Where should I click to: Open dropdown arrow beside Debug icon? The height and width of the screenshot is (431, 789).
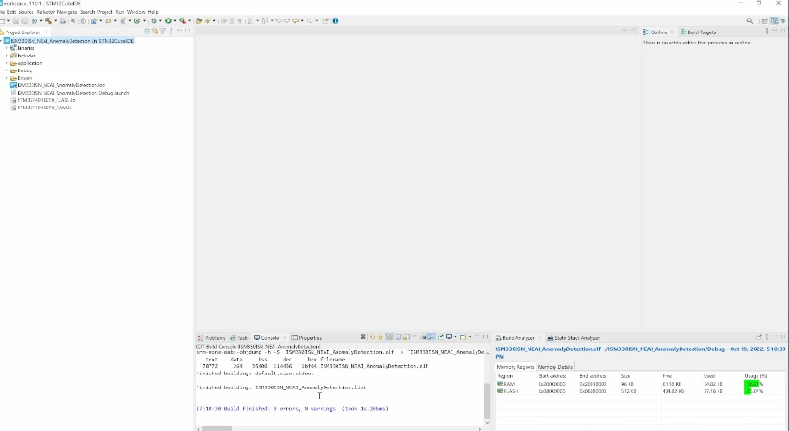160,20
